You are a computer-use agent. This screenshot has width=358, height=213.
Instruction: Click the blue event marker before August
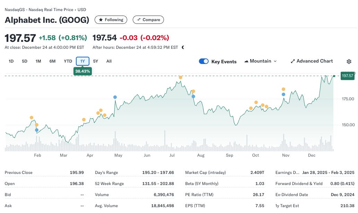coord(193,96)
